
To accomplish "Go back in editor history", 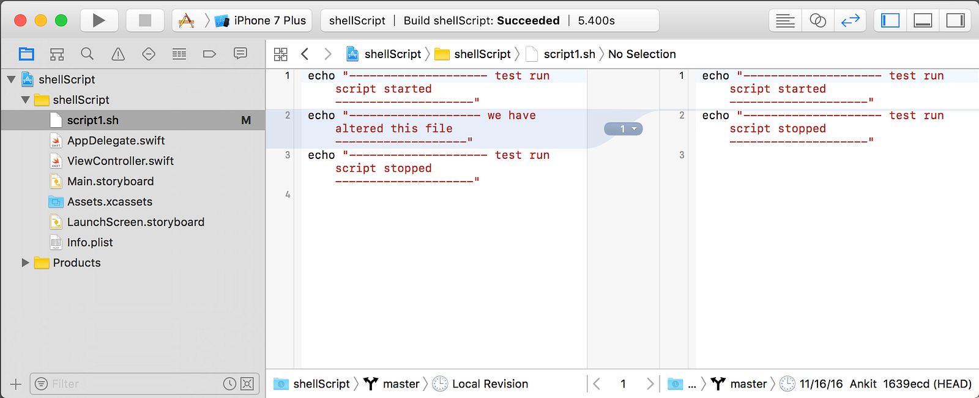I will point(305,54).
